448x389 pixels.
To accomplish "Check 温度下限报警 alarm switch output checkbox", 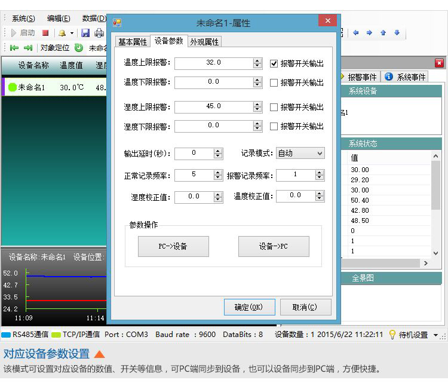I will [274, 82].
